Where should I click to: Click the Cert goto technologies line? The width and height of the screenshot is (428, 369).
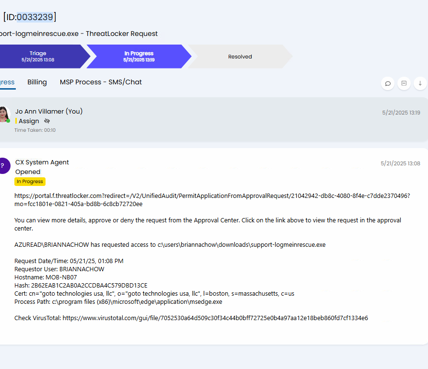coord(154,294)
